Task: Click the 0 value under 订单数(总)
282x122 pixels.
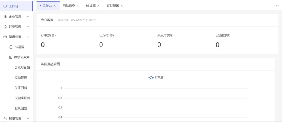Action: tap(43, 45)
